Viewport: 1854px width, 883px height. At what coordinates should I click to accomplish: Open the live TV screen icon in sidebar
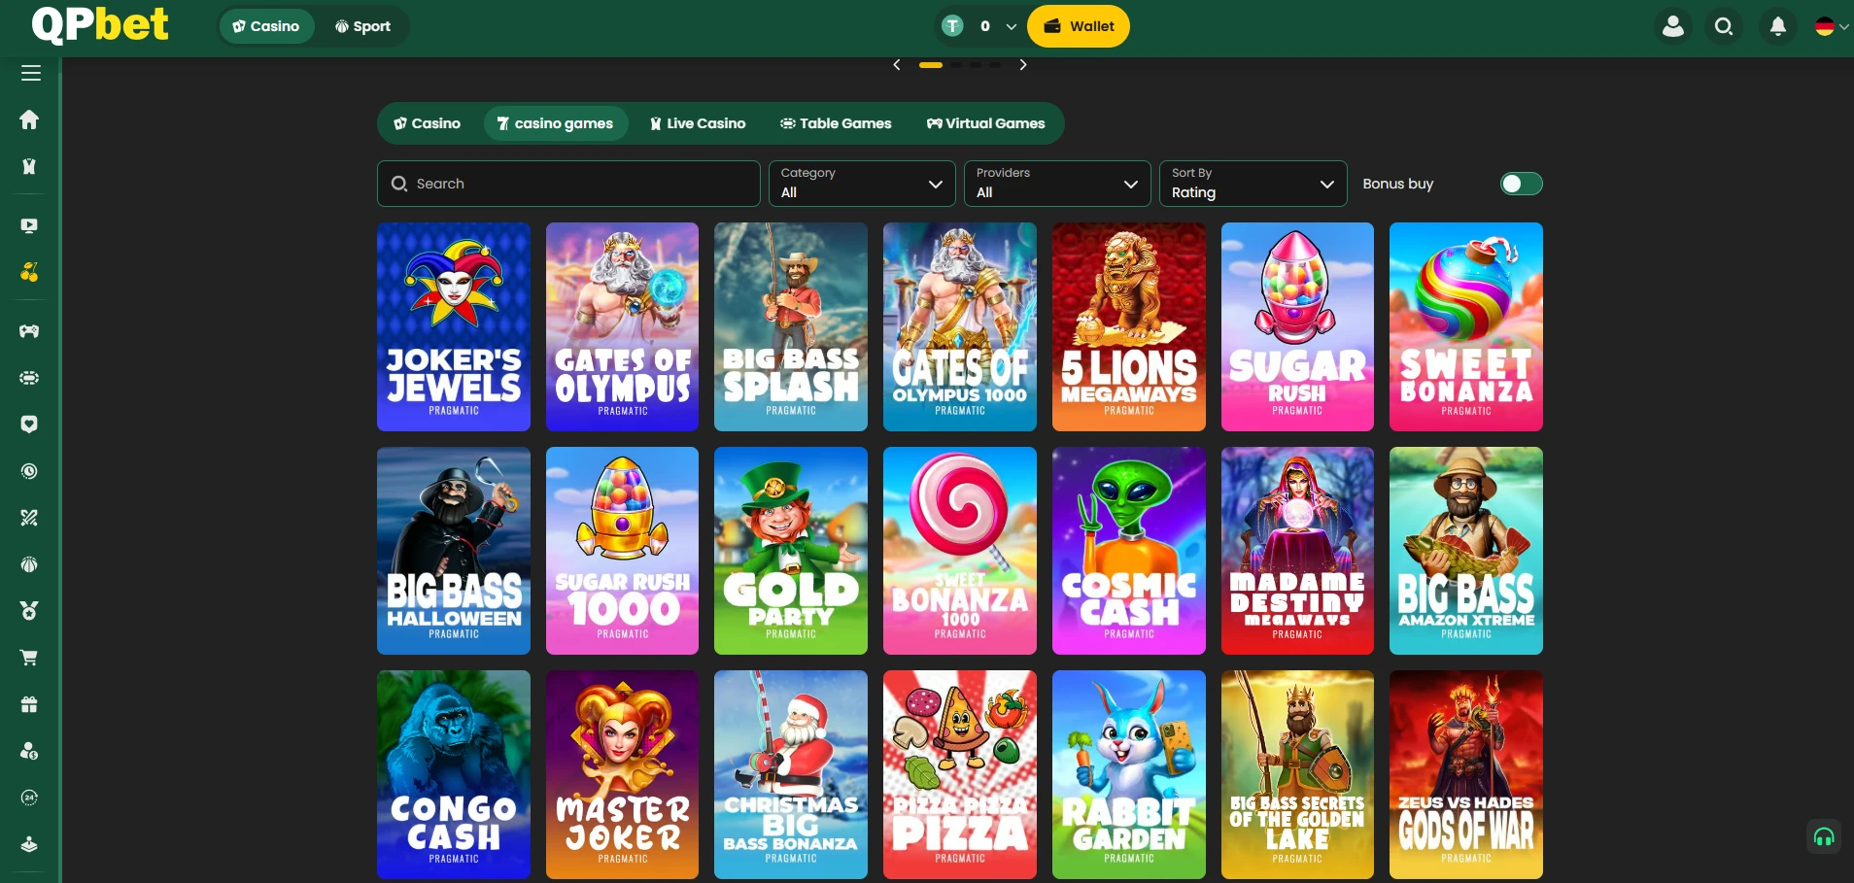(x=29, y=225)
